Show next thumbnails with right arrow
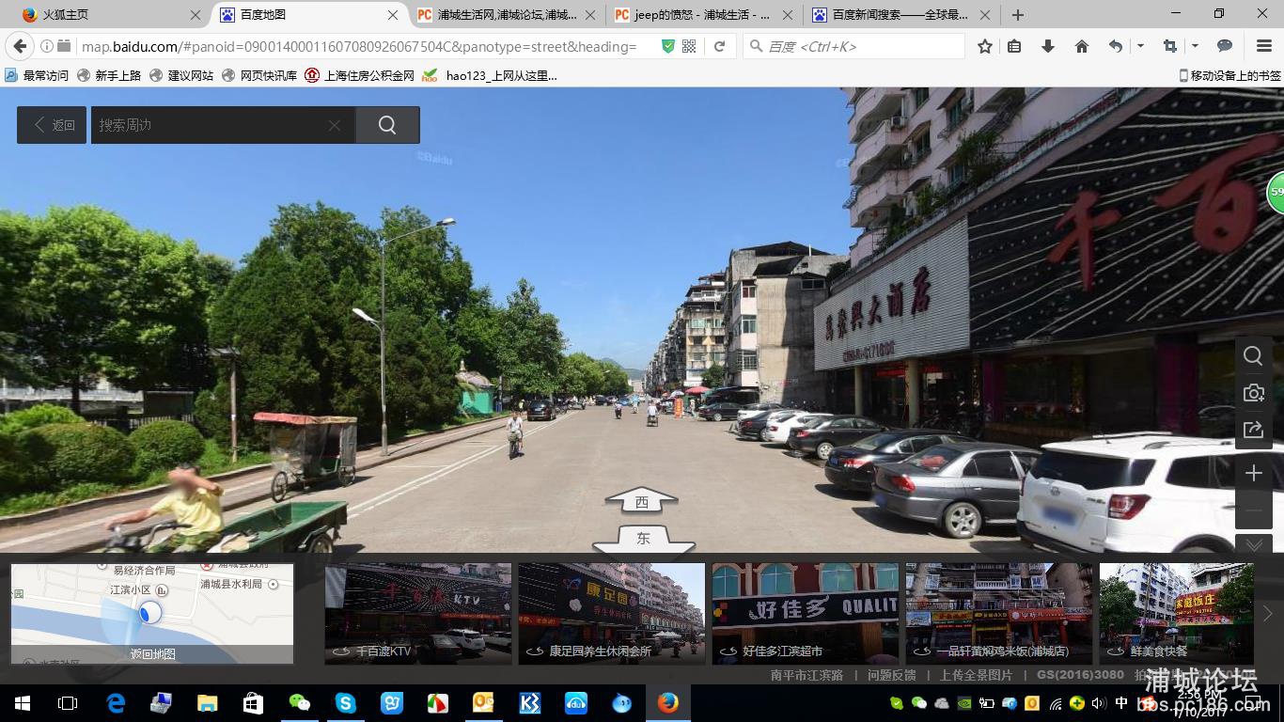Image resolution: width=1284 pixels, height=722 pixels. click(x=1267, y=613)
